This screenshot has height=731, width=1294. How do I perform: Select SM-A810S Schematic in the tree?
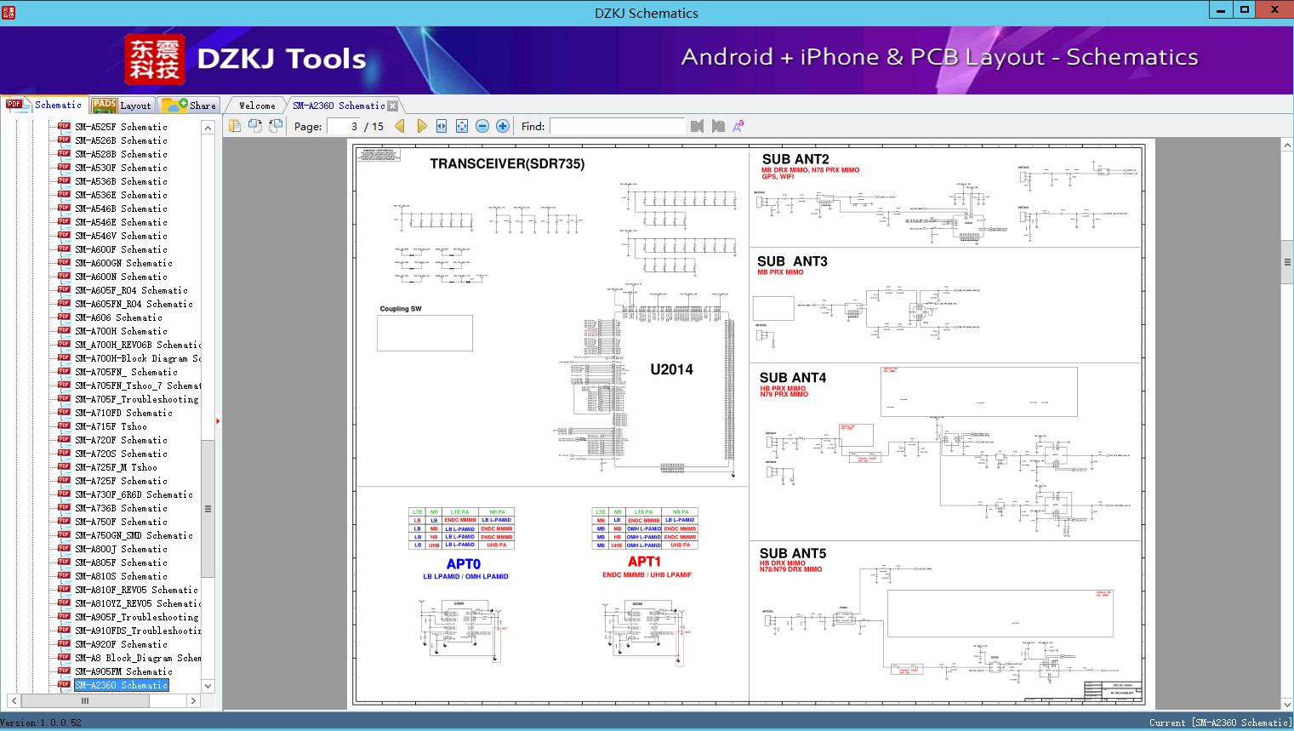click(x=121, y=576)
